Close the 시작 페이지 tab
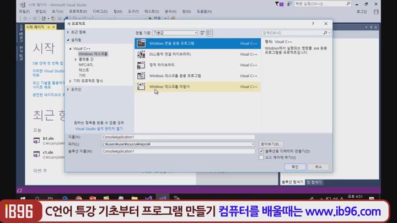Screen dimensions: 397x223 [53, 27]
